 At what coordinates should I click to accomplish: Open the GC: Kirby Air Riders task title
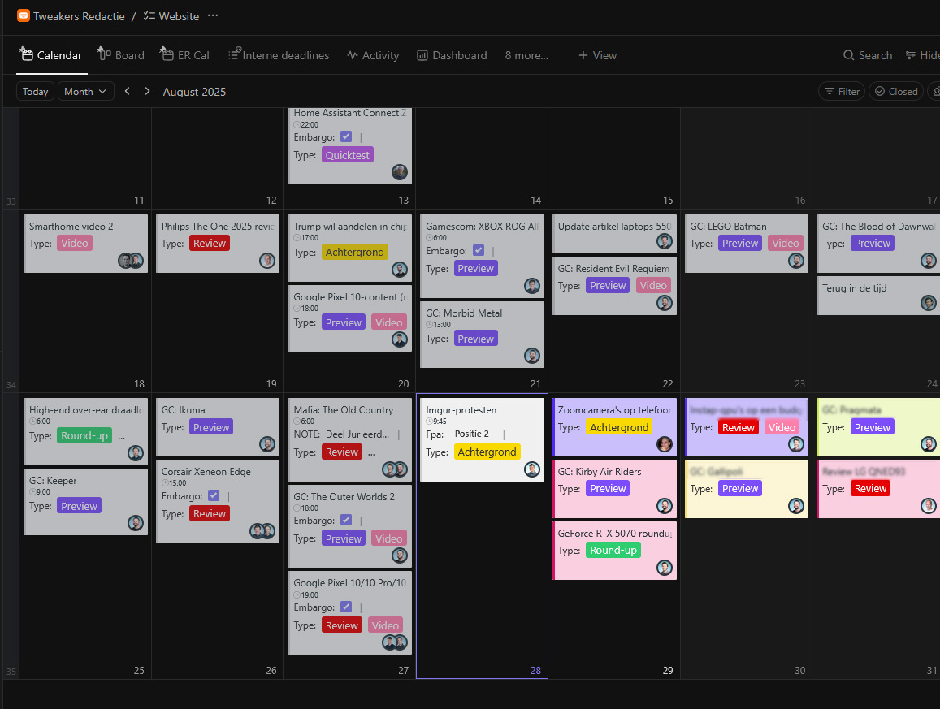point(600,472)
